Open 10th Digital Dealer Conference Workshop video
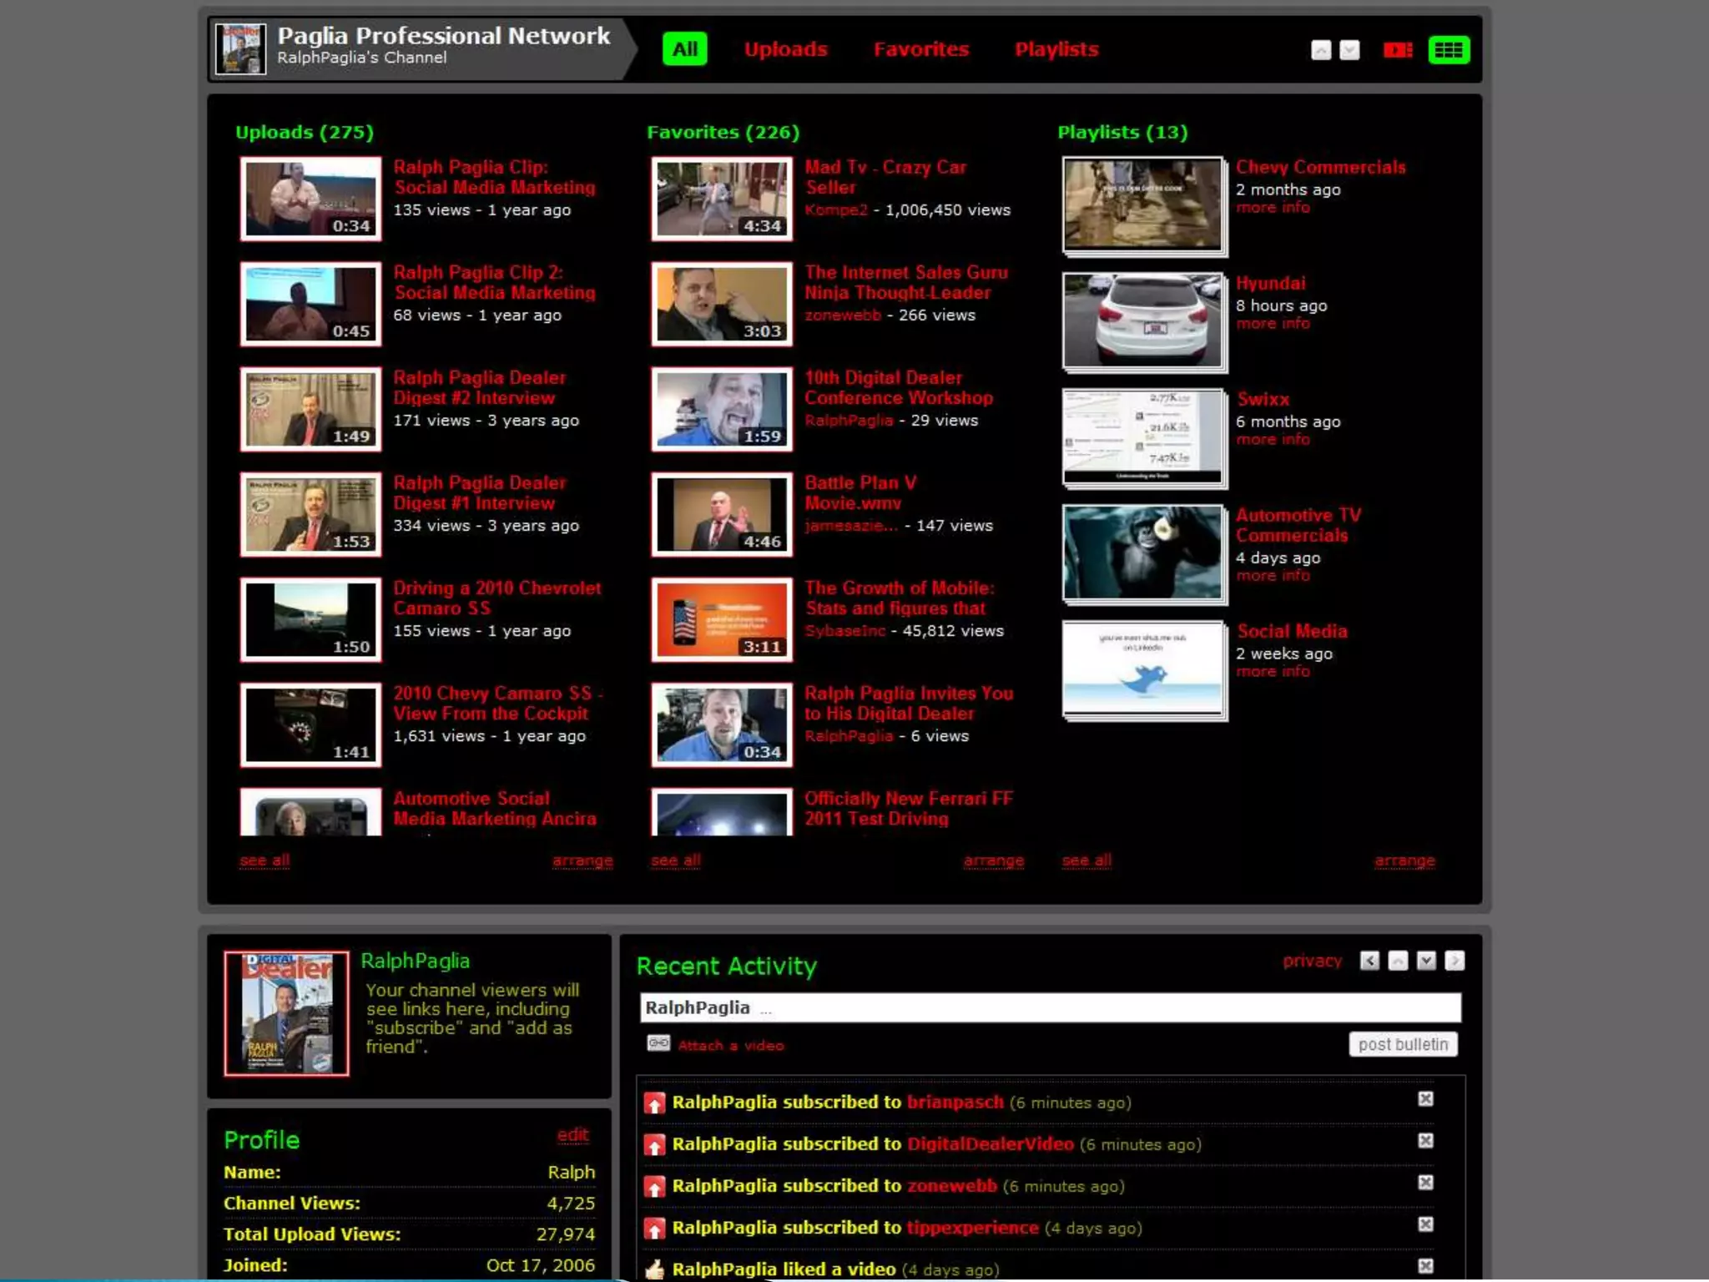 tap(899, 387)
